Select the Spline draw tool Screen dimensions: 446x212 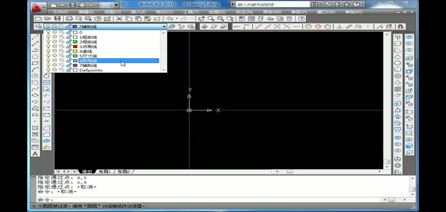[35, 89]
